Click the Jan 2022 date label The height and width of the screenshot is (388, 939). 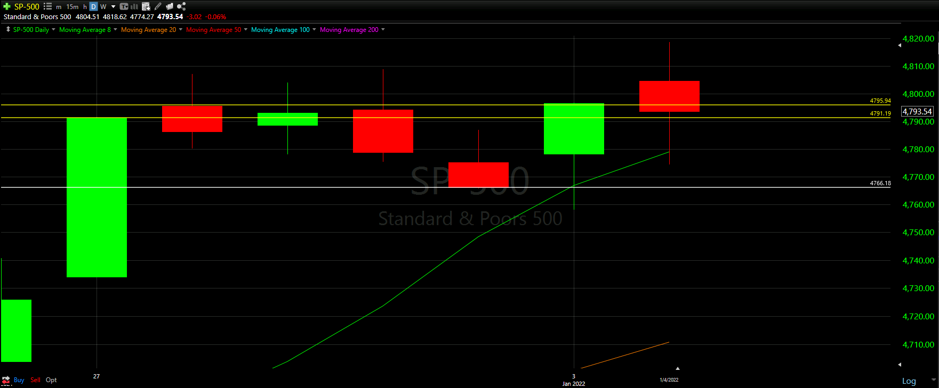click(x=574, y=384)
